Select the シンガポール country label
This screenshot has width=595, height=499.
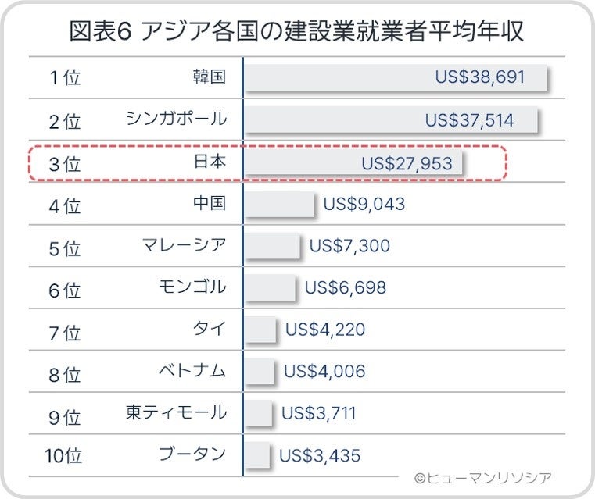176,119
